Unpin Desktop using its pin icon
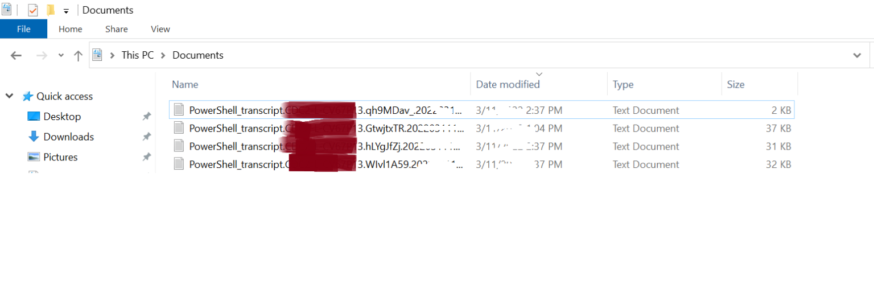This screenshot has width=874, height=297. point(146,117)
